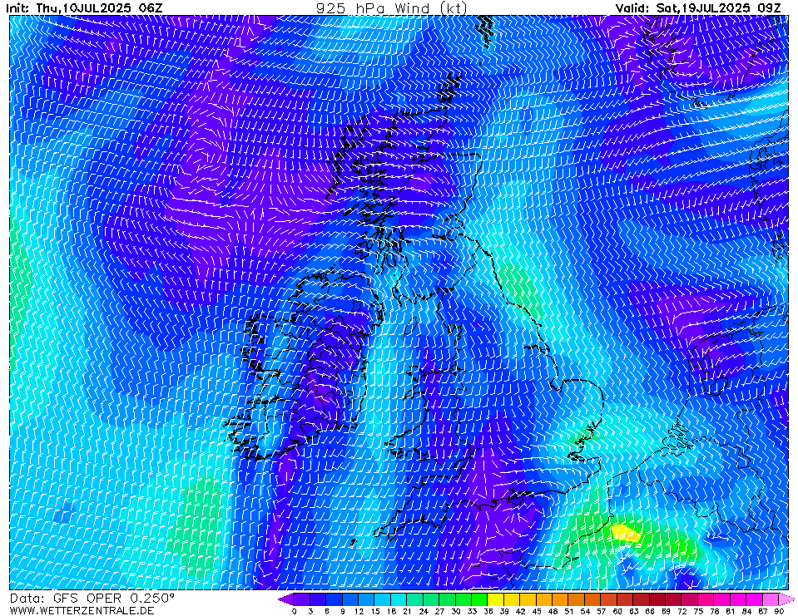The height and width of the screenshot is (616, 798).
Task: Select the legend swatch between 33 and 36
Action: [479, 599]
